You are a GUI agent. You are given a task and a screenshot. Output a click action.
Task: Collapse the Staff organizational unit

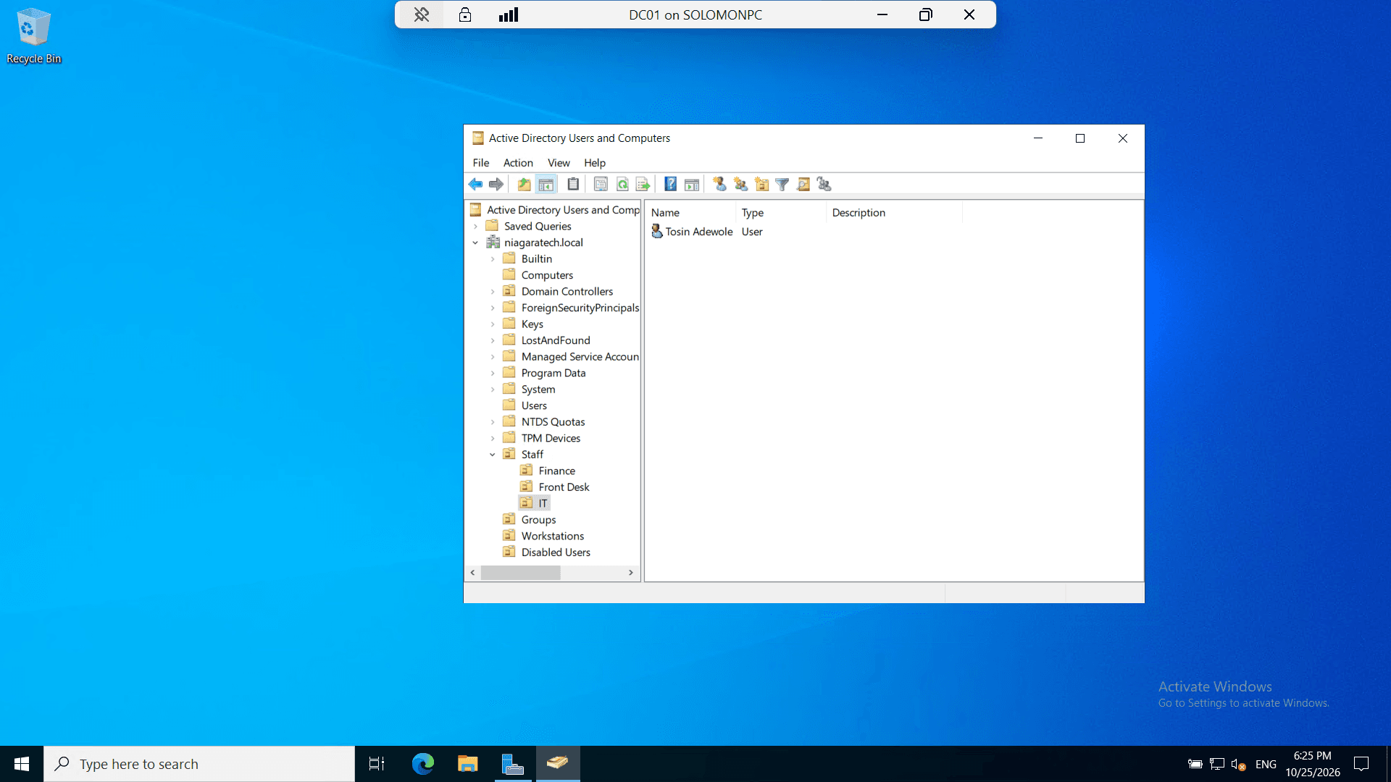pos(493,455)
